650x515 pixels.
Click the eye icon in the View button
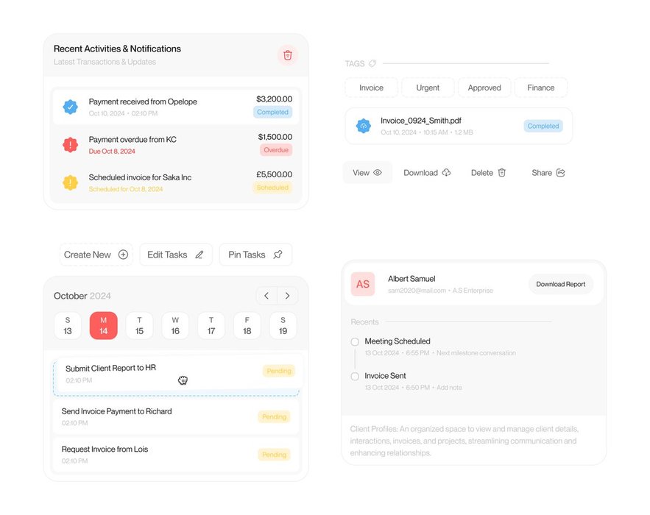(x=377, y=173)
